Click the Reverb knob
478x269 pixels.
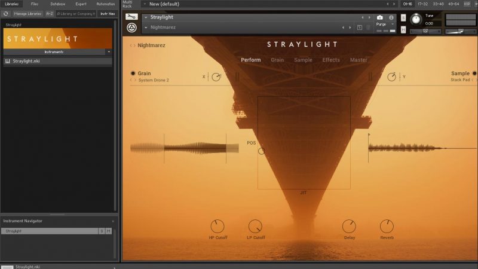pos(387,227)
